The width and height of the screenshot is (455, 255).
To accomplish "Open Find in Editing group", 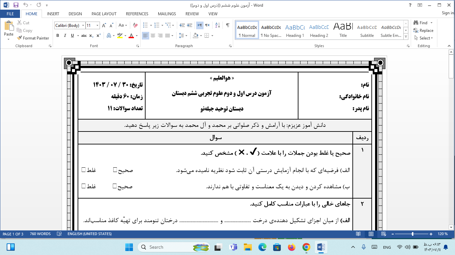I will 421,23.
